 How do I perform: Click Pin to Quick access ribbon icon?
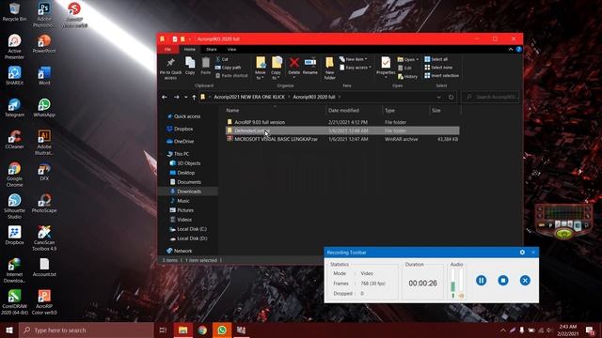[170, 69]
